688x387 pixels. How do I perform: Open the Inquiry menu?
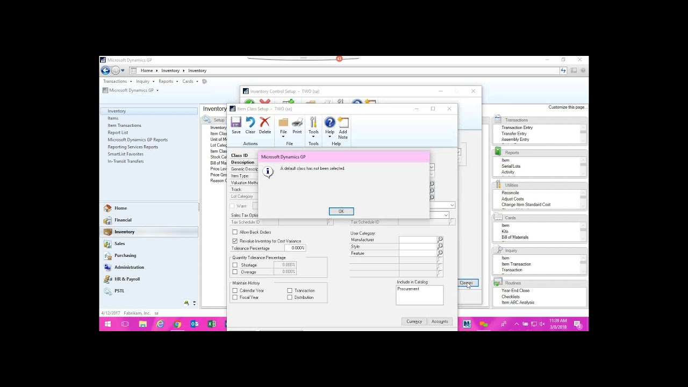(145, 81)
